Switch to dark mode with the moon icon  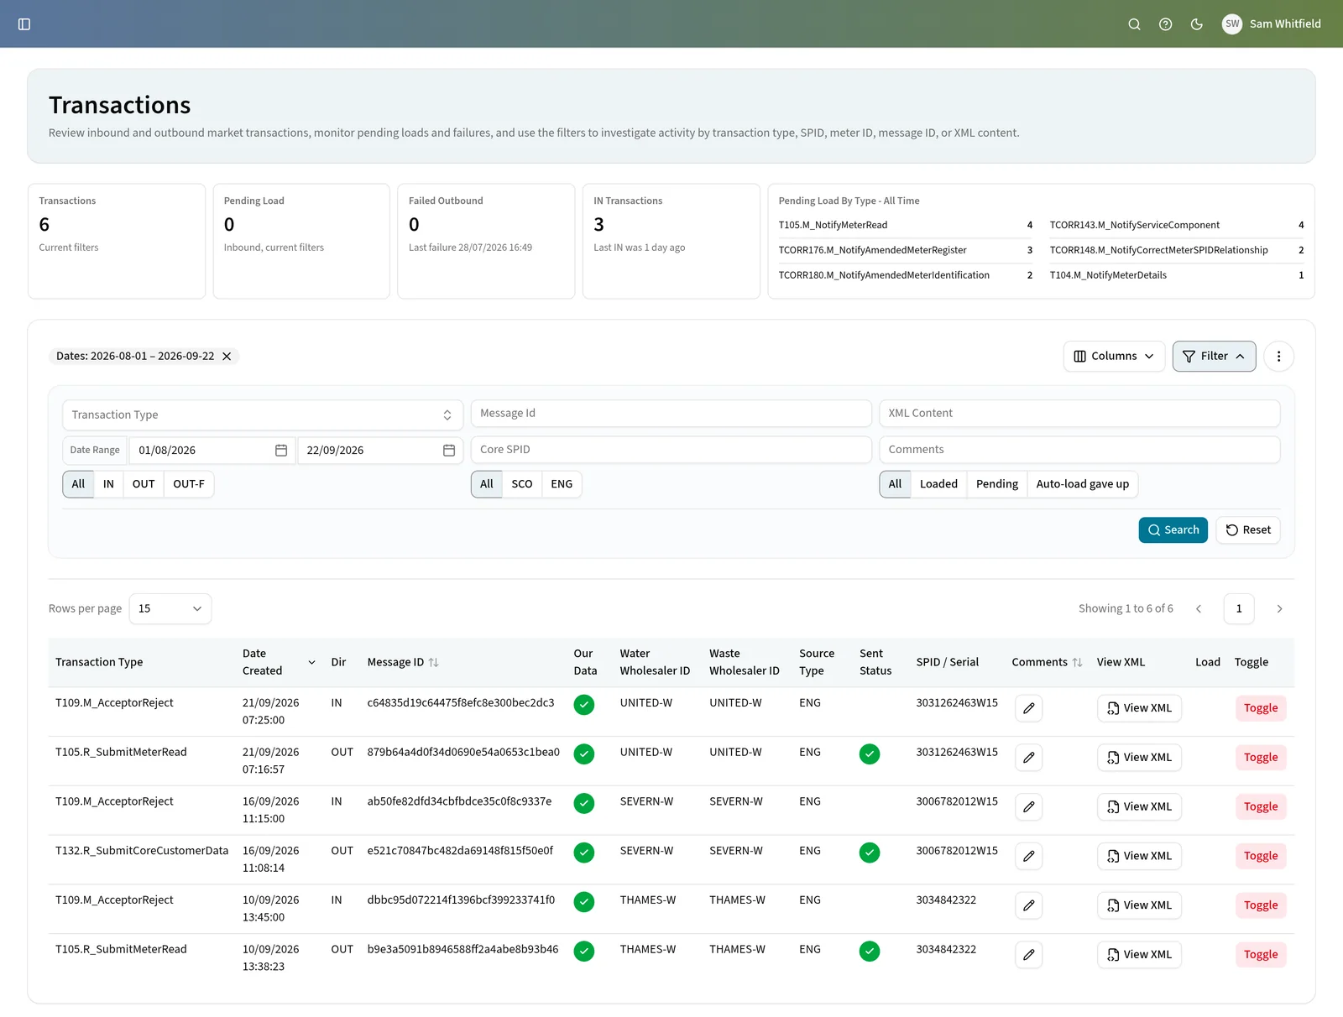pyautogui.click(x=1196, y=24)
